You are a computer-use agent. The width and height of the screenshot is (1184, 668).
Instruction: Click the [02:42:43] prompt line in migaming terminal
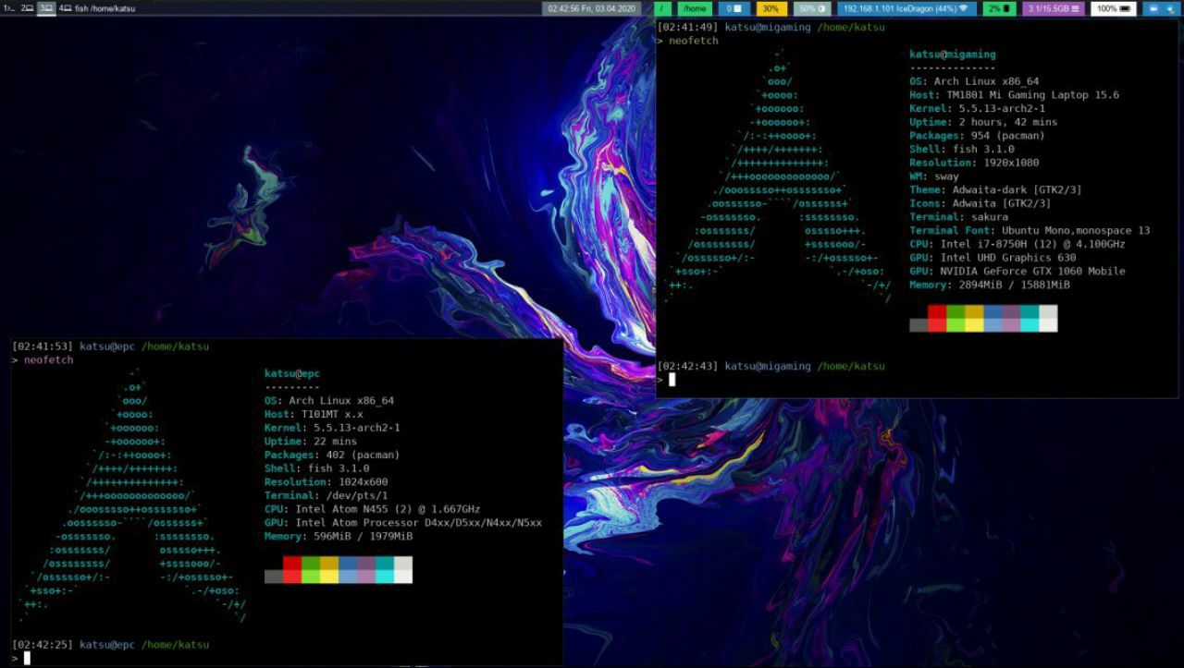tap(771, 367)
